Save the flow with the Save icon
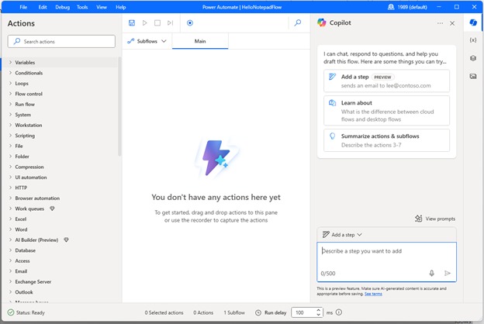Image resolution: width=484 pixels, height=324 pixels. 132,22
